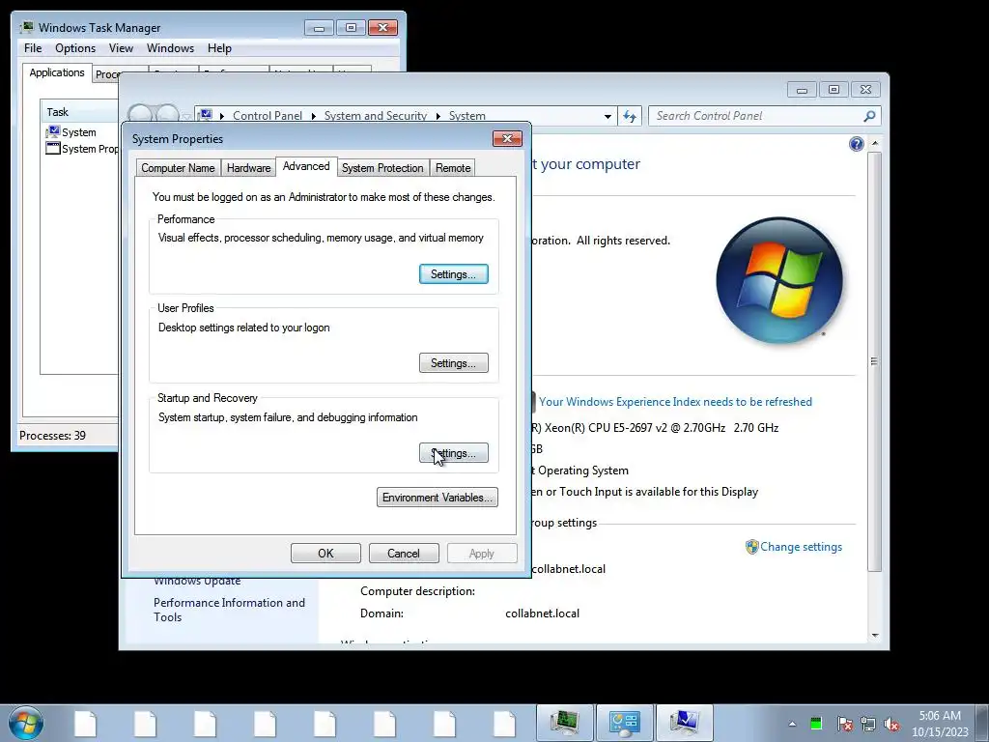The height and width of the screenshot is (742, 989).
Task: Click the Control Panel help question mark icon
Action: click(856, 145)
